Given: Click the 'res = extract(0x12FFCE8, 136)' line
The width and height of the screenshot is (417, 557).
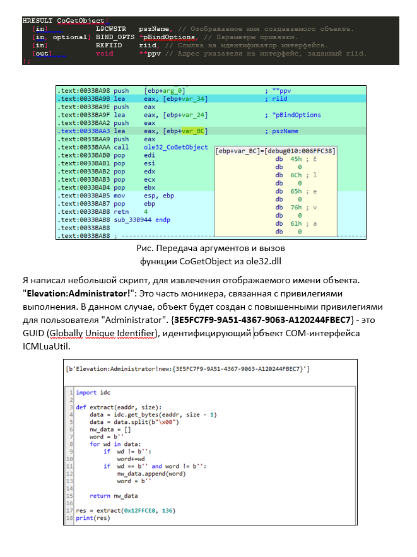Looking at the screenshot, I should click(126, 511).
